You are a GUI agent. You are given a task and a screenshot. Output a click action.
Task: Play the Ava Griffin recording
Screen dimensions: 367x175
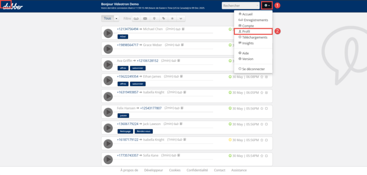tap(108, 65)
